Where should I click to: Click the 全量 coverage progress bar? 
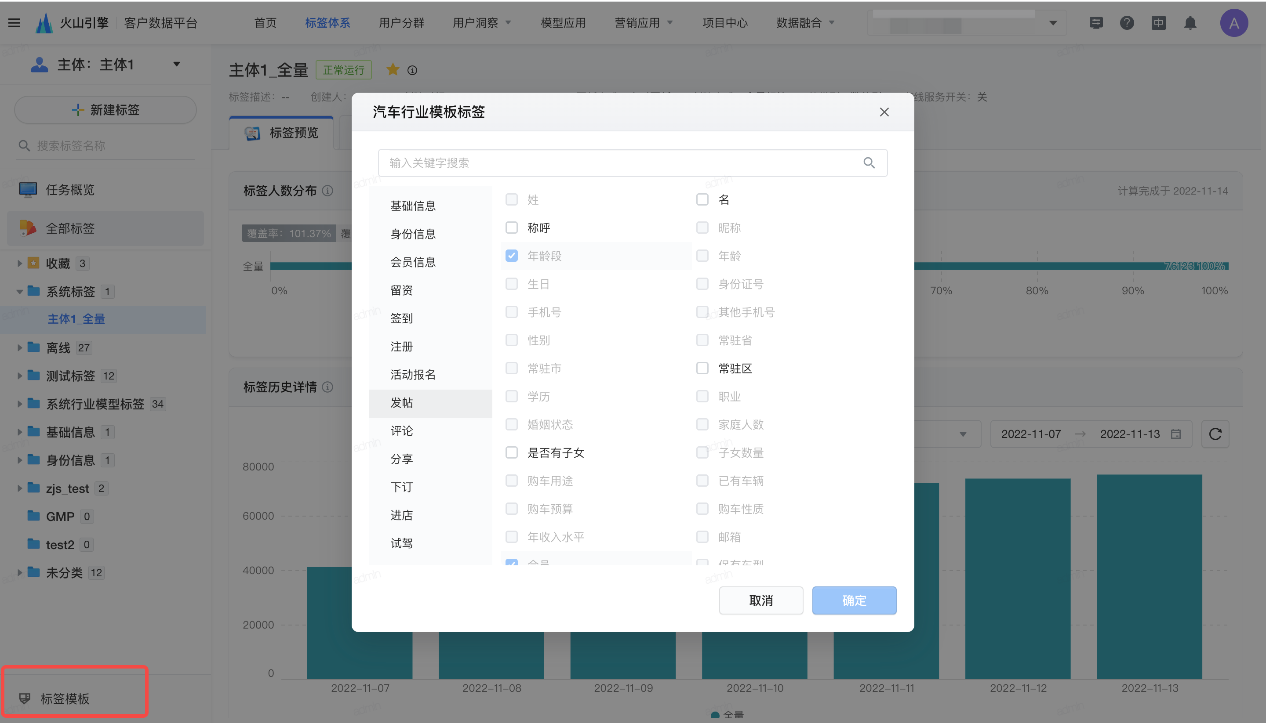(749, 266)
